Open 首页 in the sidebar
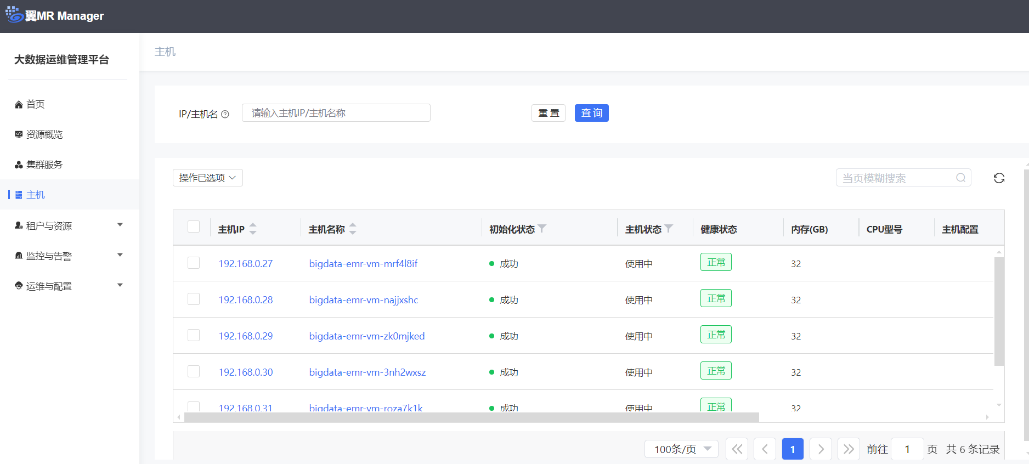The image size is (1029, 464). [x=36, y=104]
